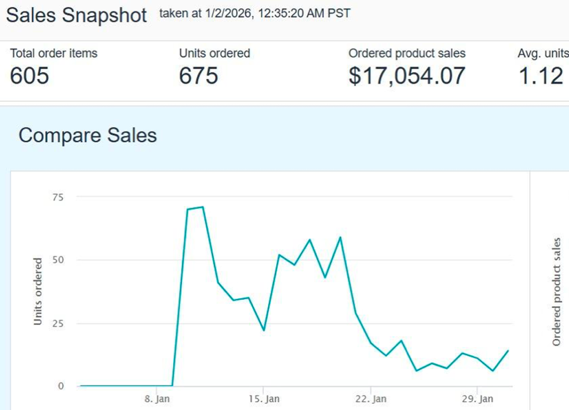
Task: Click the vertical Units ordered axis title
Action: [x=38, y=291]
